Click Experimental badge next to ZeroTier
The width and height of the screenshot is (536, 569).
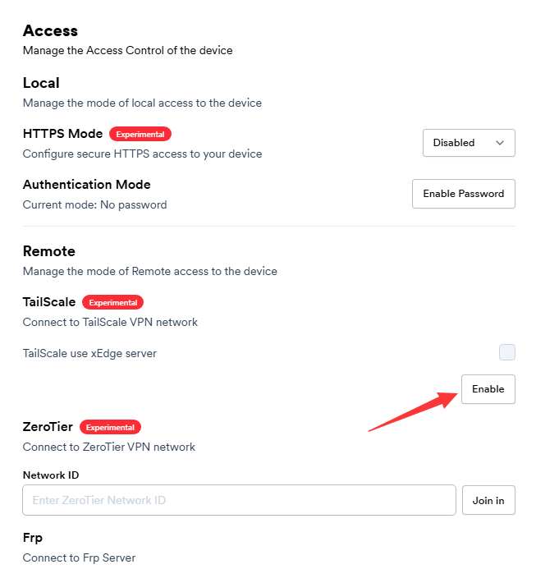[x=110, y=427]
